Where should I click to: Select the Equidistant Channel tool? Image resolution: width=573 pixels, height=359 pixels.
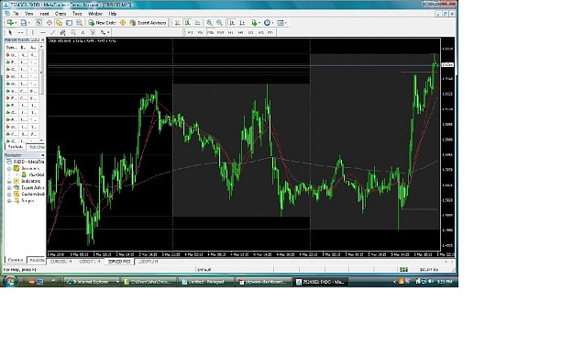click(62, 32)
